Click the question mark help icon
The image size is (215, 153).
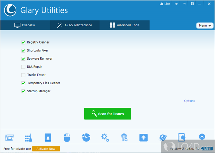coord(192,4)
